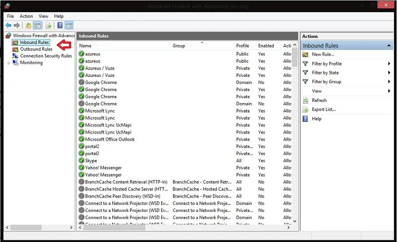
Task: Click the Export List icon in Actions pane
Action: coord(305,110)
